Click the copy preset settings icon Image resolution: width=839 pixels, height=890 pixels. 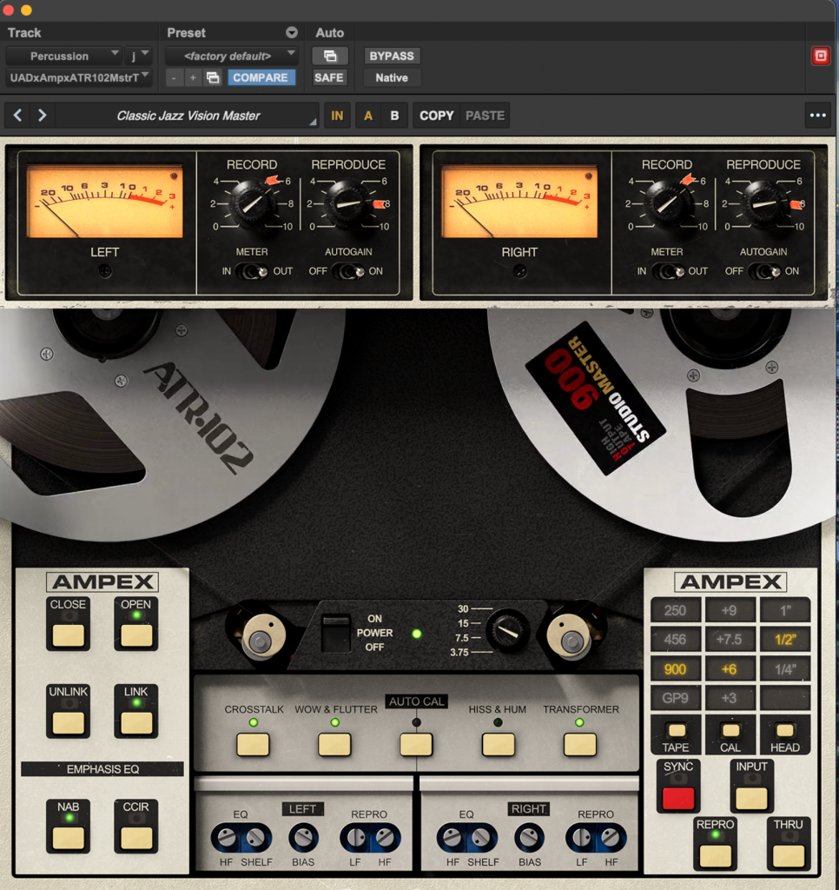click(x=213, y=77)
